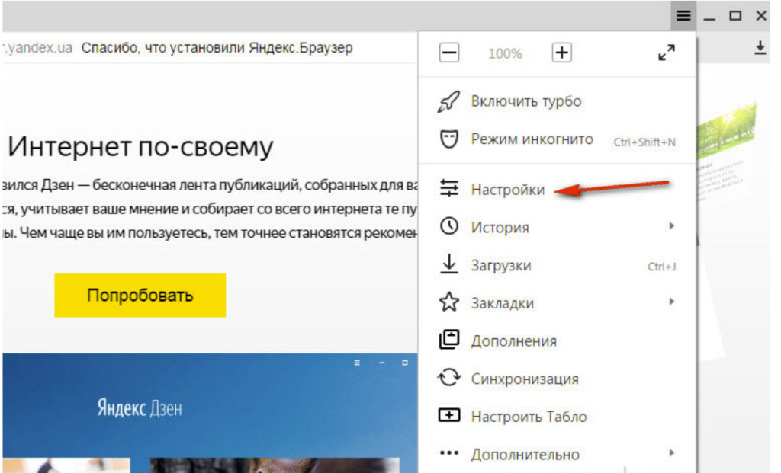Click the add-ons icon
Viewport: 781px width, 473px height.
click(448, 340)
